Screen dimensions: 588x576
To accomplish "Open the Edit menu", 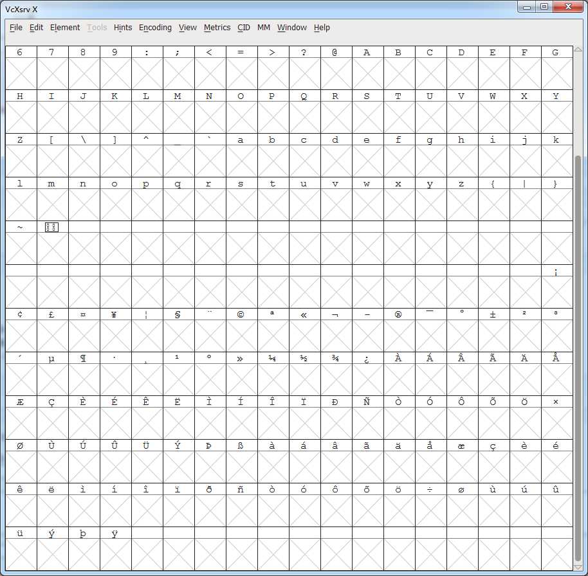I will (36, 28).
